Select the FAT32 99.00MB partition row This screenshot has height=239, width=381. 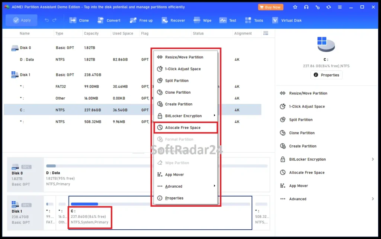(x=132, y=86)
